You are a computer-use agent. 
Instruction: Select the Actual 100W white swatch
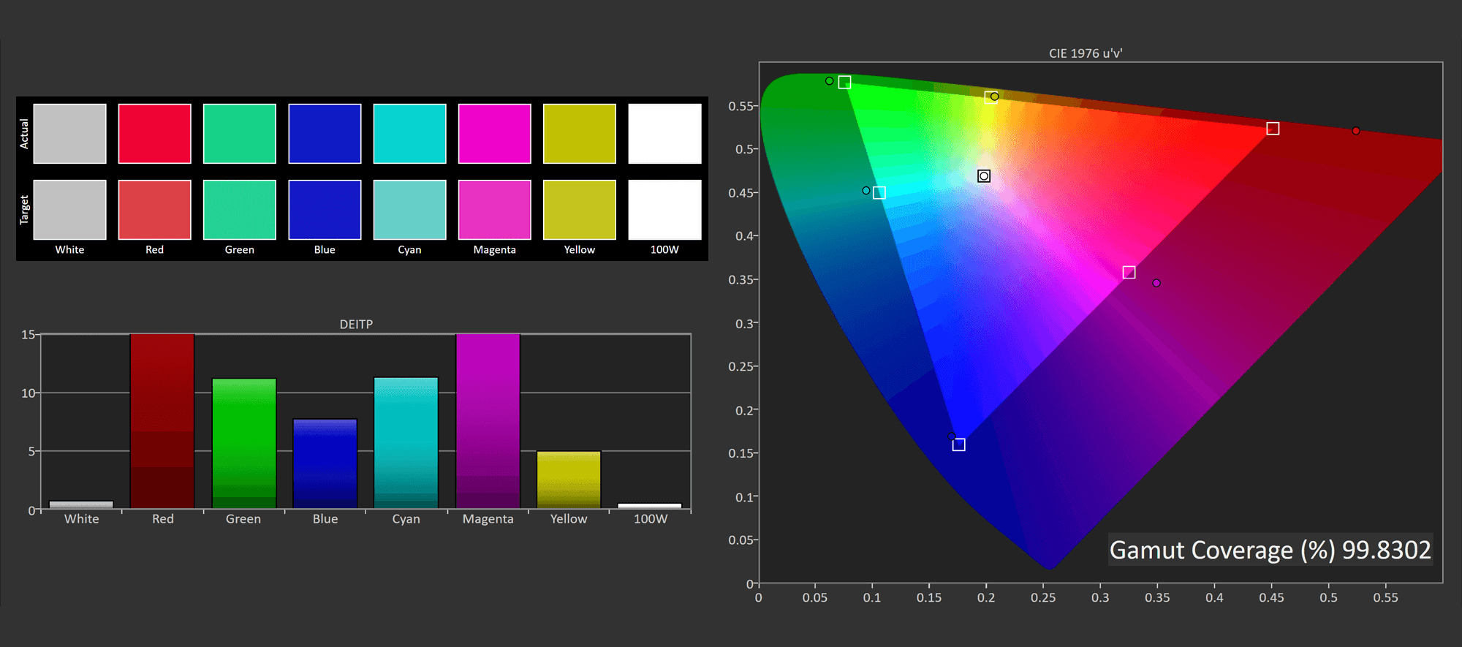pos(664,134)
